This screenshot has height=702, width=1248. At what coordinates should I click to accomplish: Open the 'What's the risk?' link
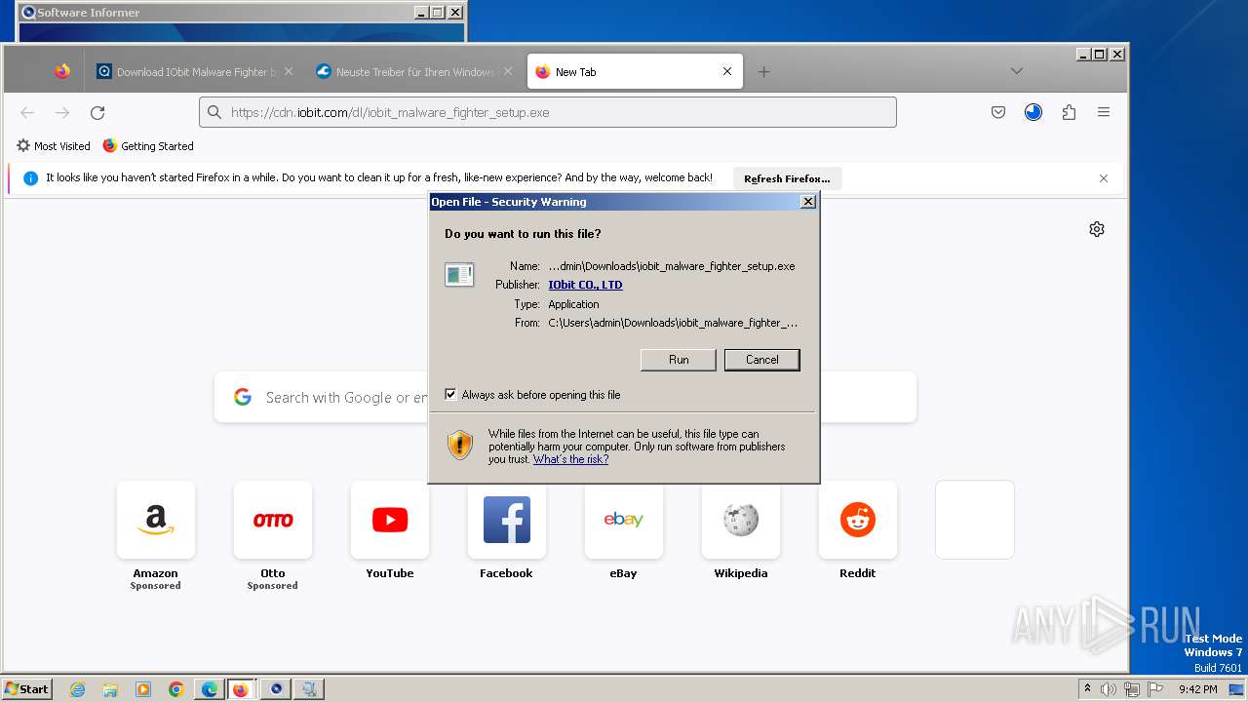coord(570,459)
